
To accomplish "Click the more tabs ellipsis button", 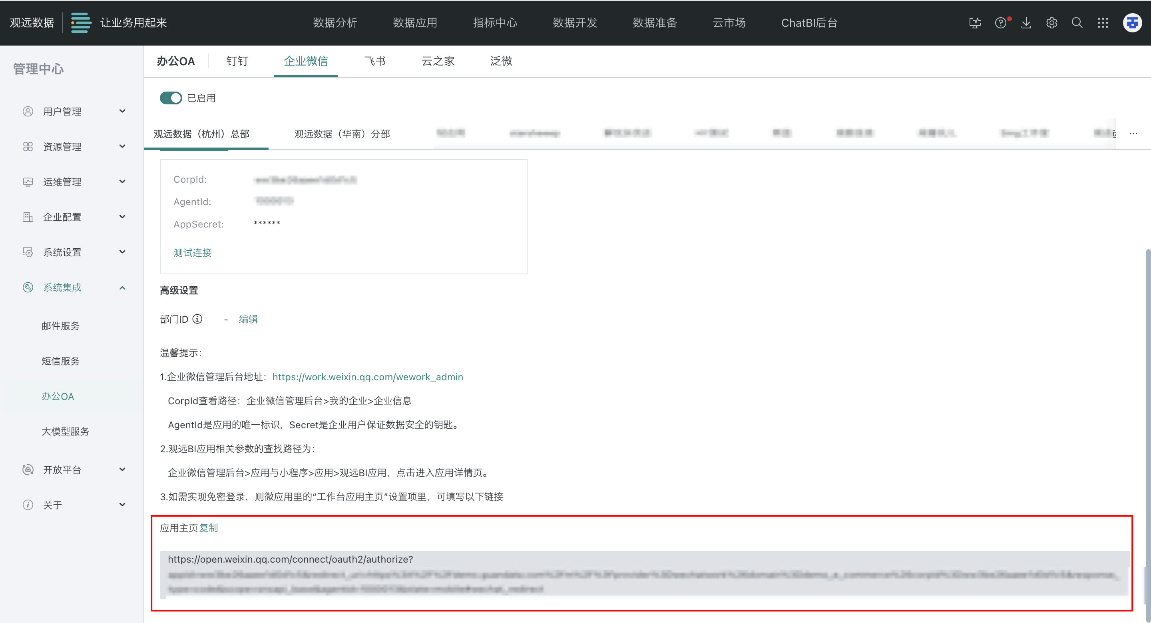I will tap(1133, 134).
